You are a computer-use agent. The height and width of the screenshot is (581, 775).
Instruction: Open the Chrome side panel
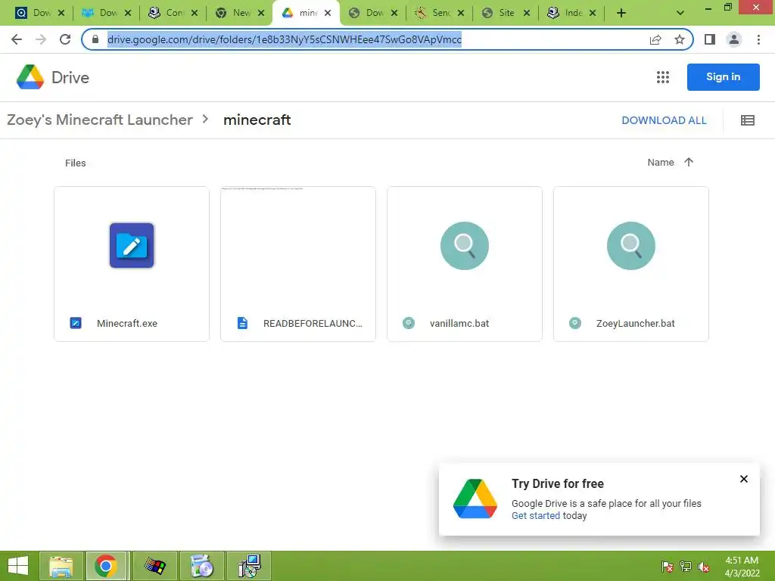710,39
